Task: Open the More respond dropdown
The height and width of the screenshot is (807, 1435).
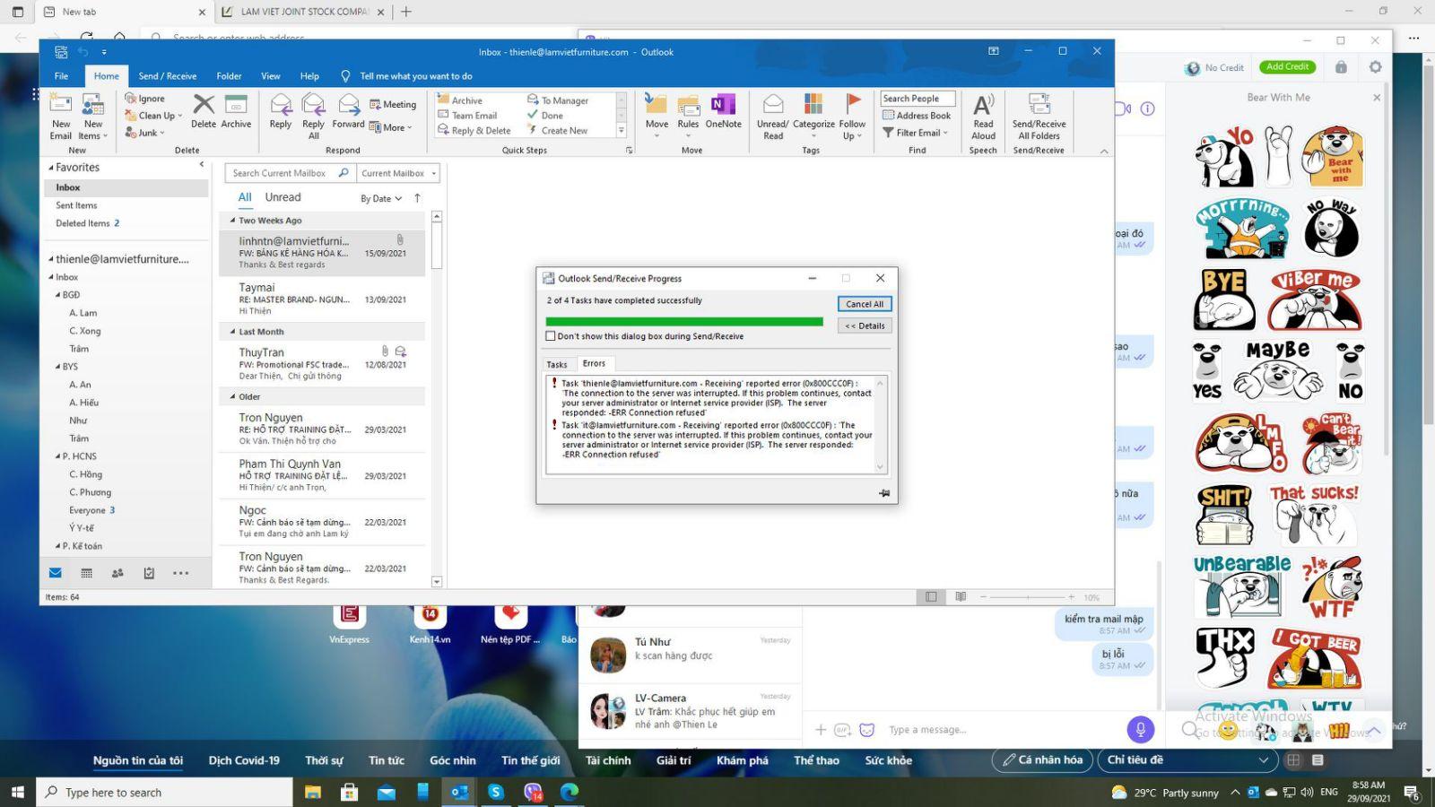Action: (390, 127)
